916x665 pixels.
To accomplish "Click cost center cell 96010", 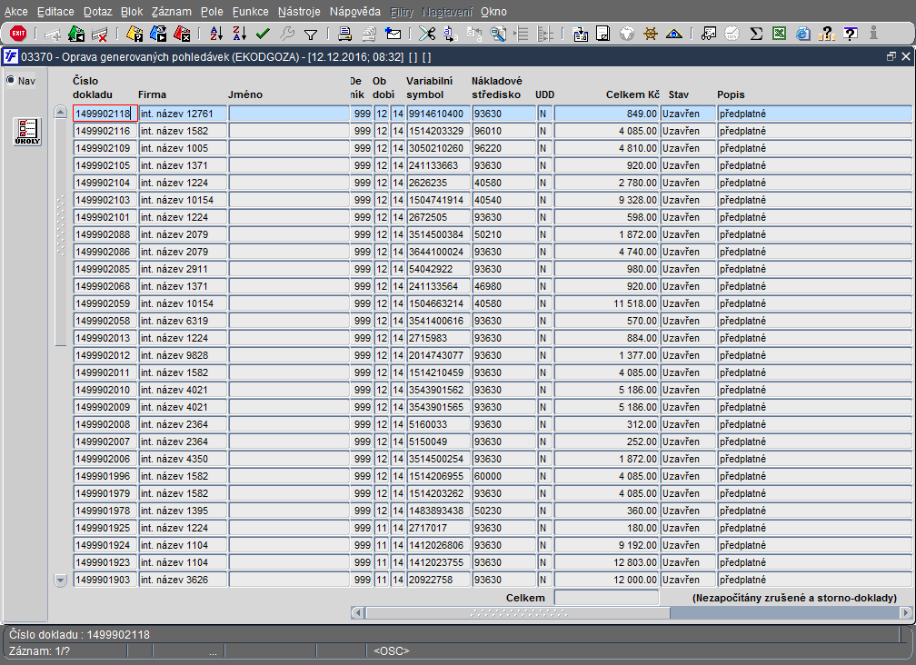I will pos(503,131).
